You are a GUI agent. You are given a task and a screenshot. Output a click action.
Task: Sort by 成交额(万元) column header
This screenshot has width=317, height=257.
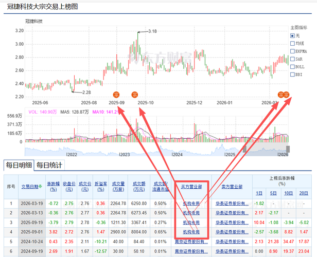pos(139,187)
